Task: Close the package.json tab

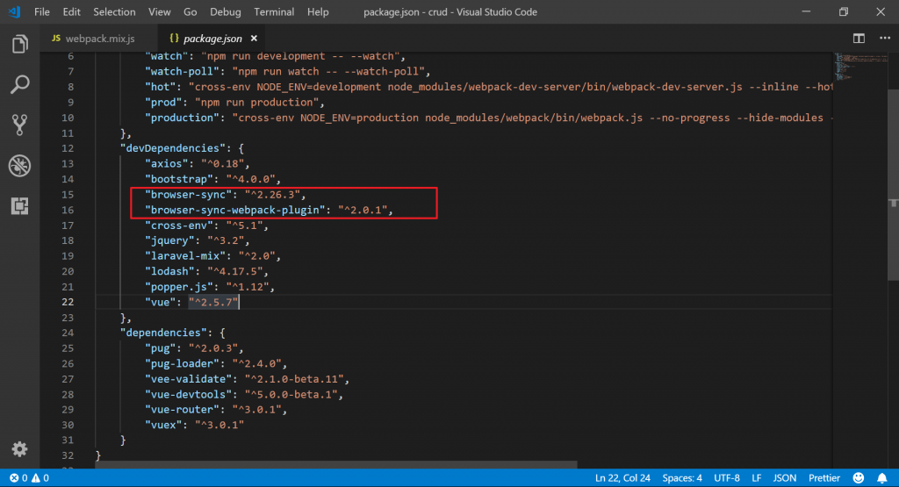Action: [254, 39]
